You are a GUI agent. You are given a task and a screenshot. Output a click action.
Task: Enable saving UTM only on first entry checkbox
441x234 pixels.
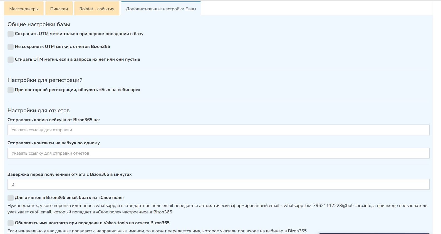click(11, 34)
